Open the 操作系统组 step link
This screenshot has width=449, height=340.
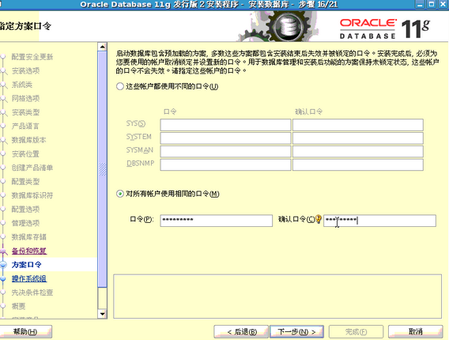click(29, 278)
